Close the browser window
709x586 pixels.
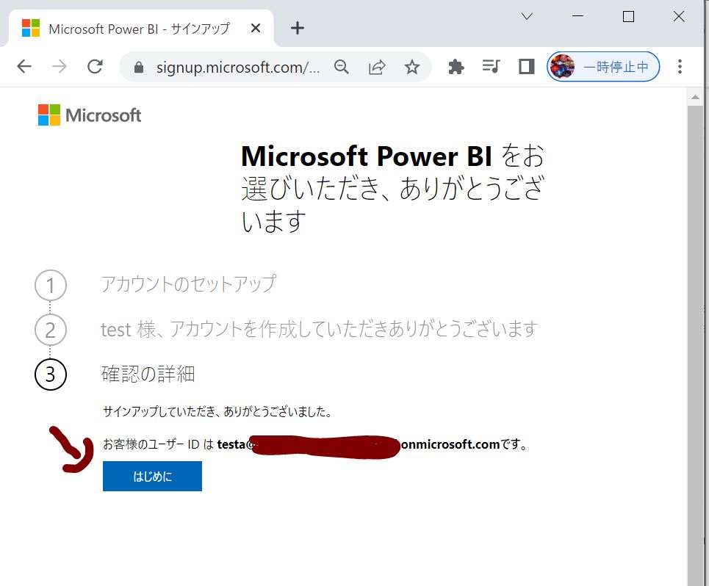tap(679, 17)
